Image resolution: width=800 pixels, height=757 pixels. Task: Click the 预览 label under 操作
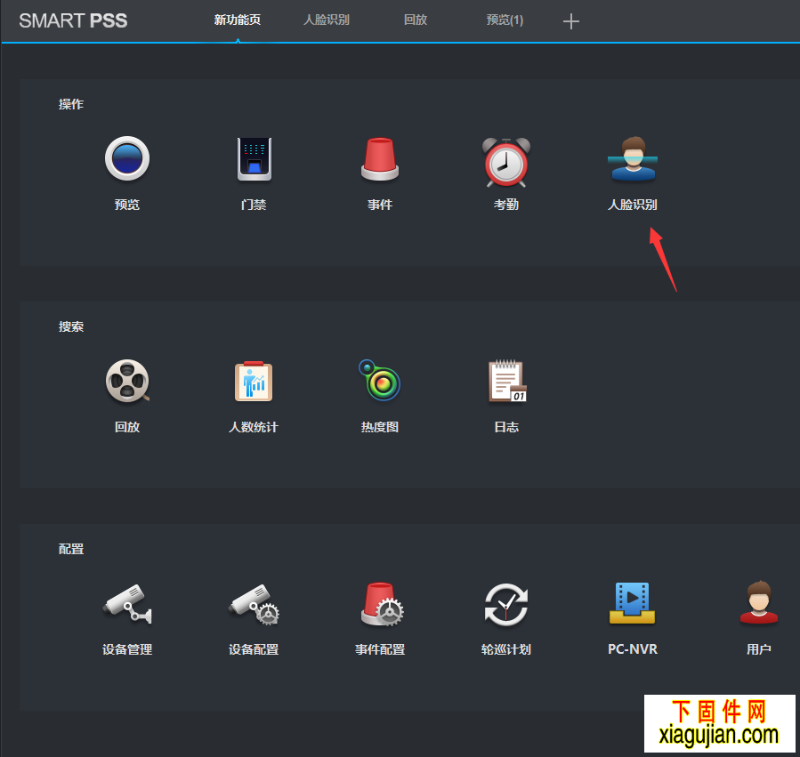click(127, 205)
